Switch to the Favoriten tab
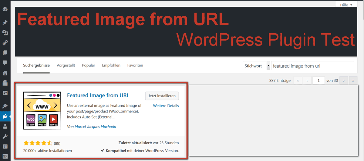 135,65
